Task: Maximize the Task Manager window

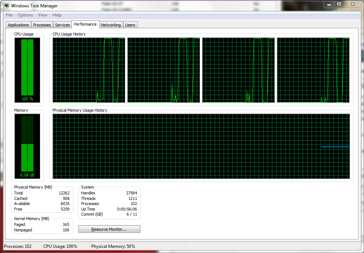Action: click(339, 4)
